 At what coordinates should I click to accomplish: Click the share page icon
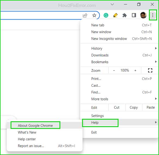tap(85, 15)
